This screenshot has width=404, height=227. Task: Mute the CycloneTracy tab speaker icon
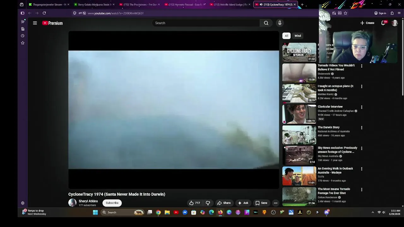point(261,4)
